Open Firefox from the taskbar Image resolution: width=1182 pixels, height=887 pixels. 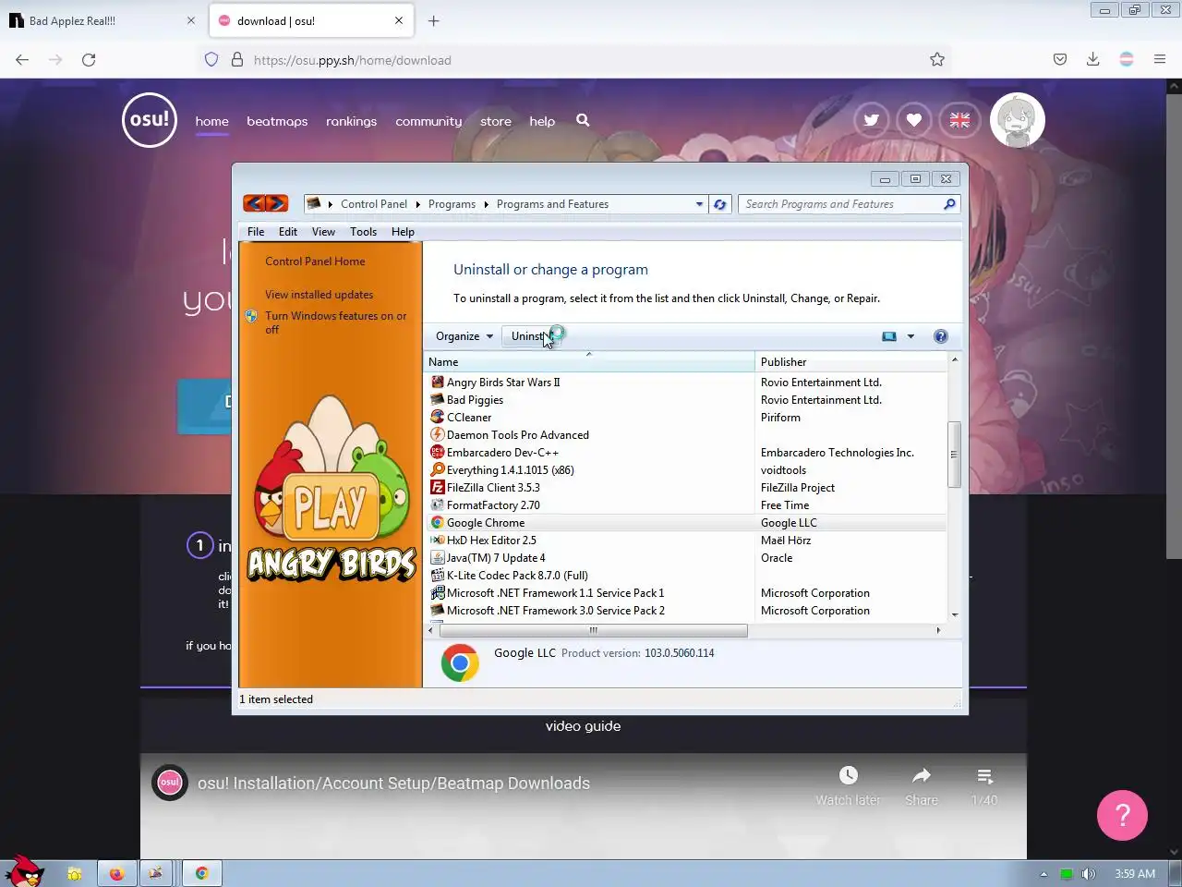(x=116, y=873)
